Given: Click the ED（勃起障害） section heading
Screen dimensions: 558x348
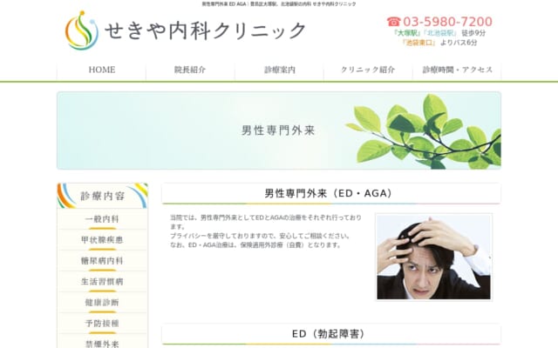Looking at the screenshot, I should tap(331, 334).
